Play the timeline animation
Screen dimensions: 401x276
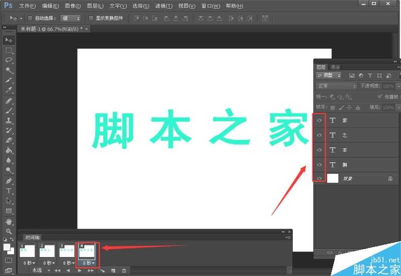click(x=80, y=270)
